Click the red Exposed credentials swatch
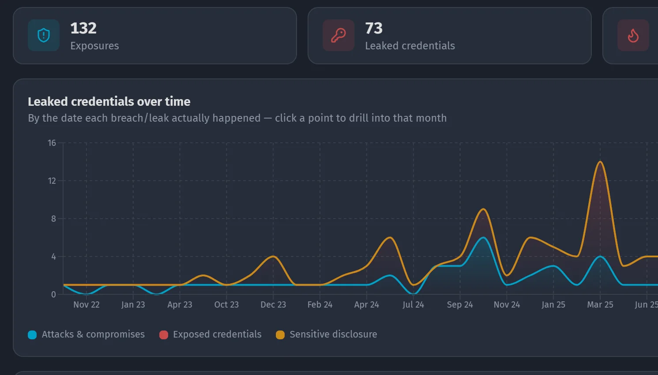This screenshot has height=375, width=658. tap(164, 335)
